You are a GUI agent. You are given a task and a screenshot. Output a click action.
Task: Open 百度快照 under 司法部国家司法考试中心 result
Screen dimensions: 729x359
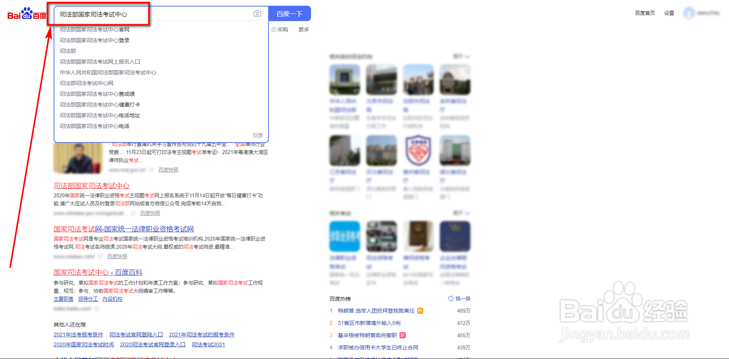pyautogui.click(x=150, y=213)
